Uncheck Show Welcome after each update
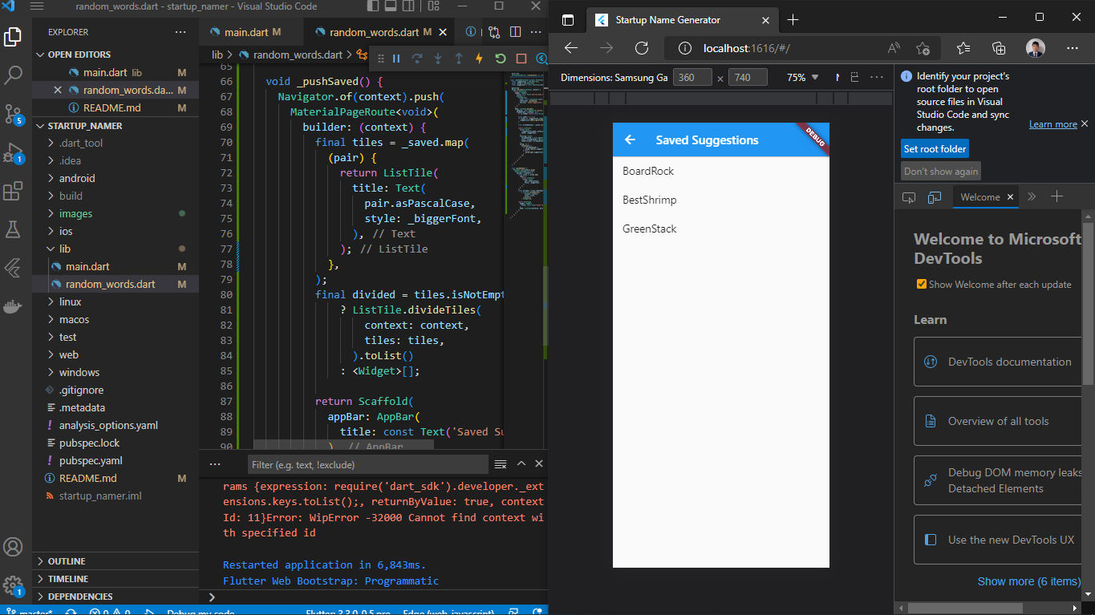The image size is (1095, 615). (x=922, y=284)
